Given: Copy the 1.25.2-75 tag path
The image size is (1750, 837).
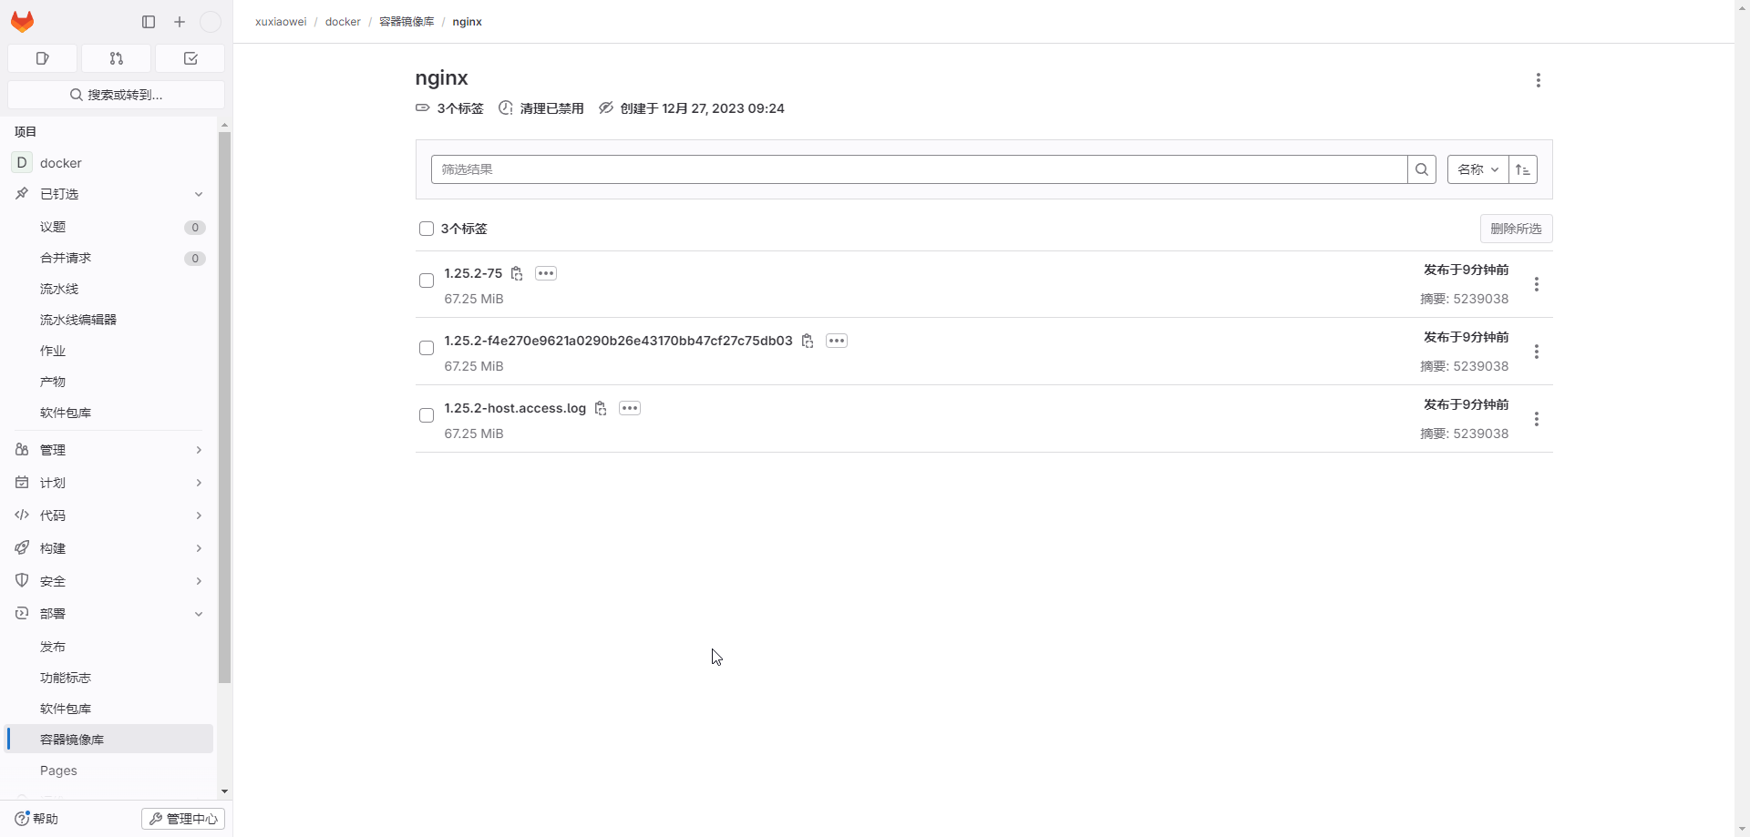Looking at the screenshot, I should pyautogui.click(x=517, y=273).
